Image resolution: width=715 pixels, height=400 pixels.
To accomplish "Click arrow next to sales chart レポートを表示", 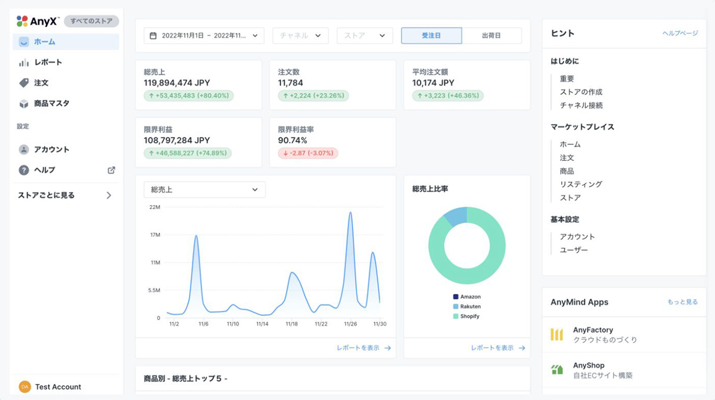I will pyautogui.click(x=387, y=348).
